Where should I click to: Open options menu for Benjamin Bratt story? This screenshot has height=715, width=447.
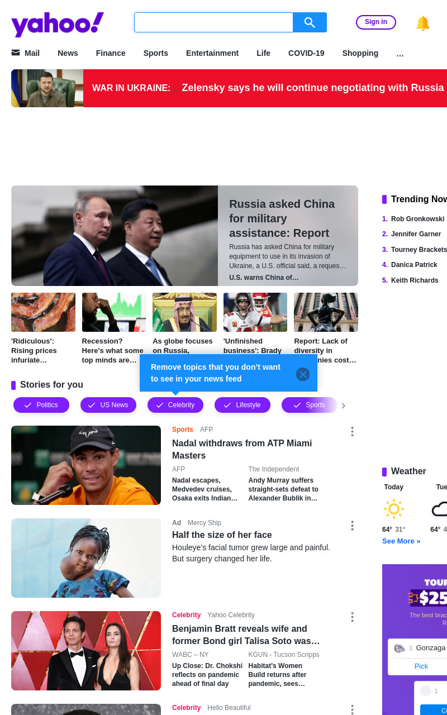click(x=352, y=617)
